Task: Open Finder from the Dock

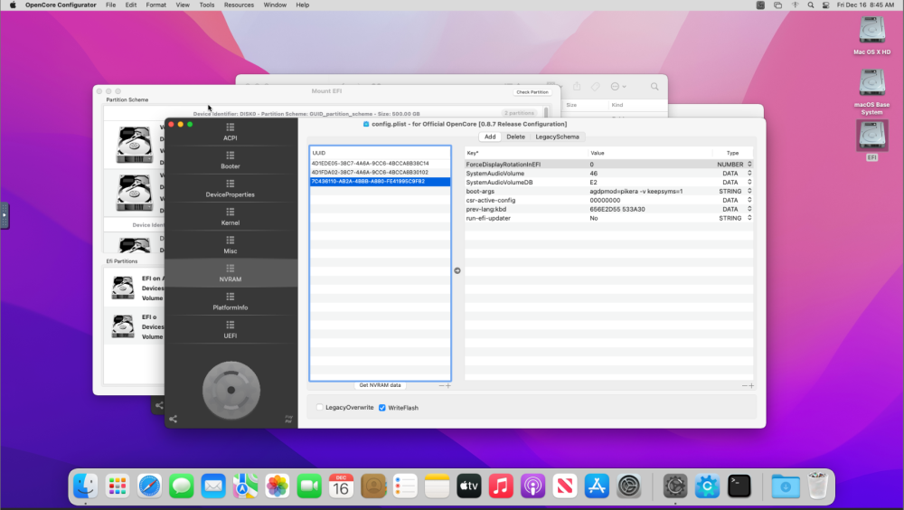Action: tap(85, 486)
